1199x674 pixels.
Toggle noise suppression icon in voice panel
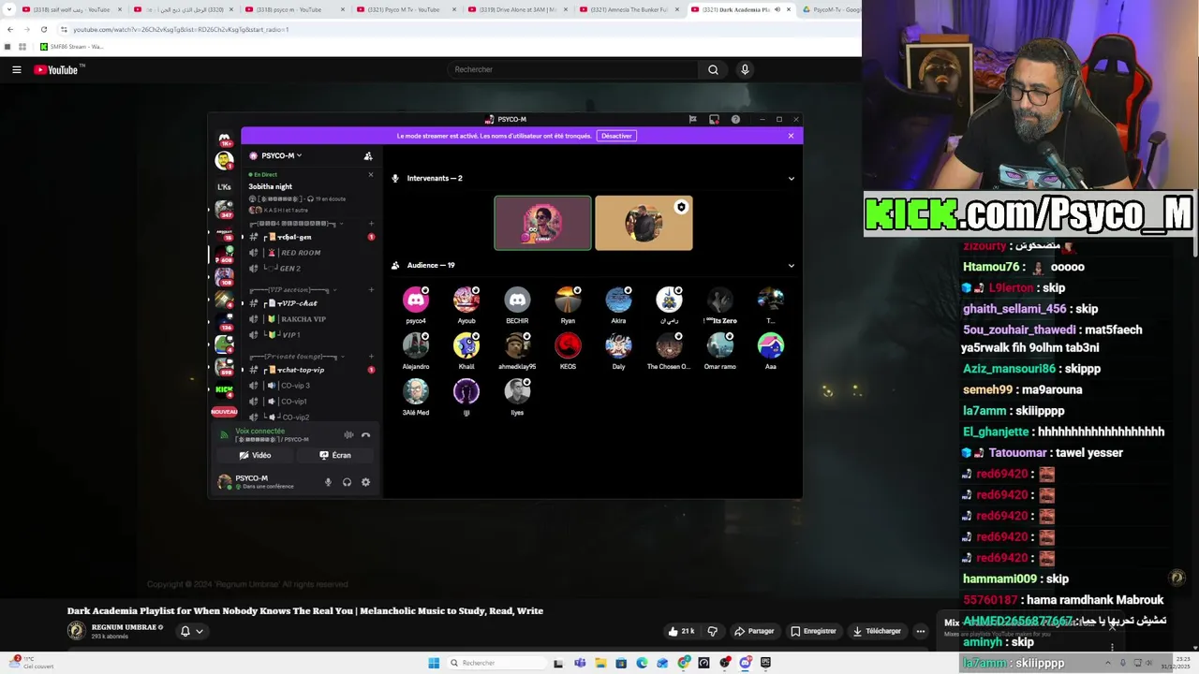pos(348,435)
